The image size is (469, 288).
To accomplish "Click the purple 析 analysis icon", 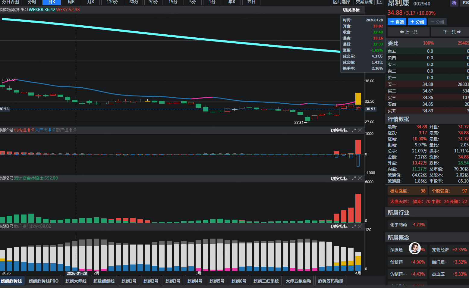I will point(454,3).
